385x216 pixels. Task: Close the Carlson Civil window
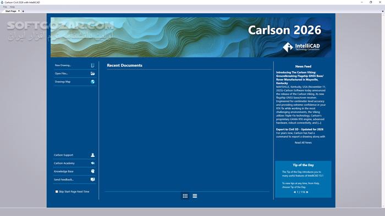(380, 2)
